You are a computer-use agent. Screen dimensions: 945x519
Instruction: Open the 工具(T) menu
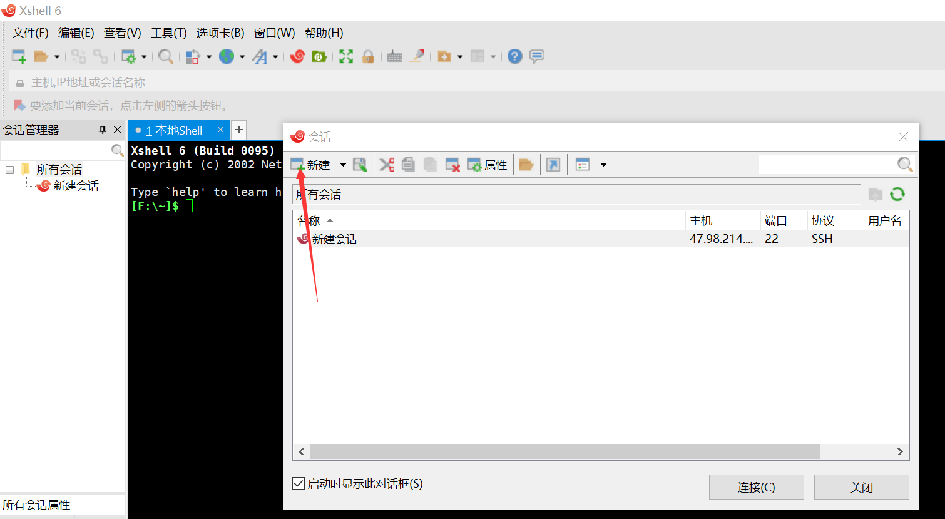point(169,33)
